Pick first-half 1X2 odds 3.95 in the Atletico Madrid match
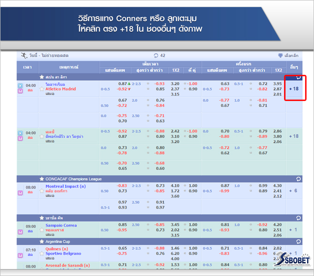 pos(278,84)
